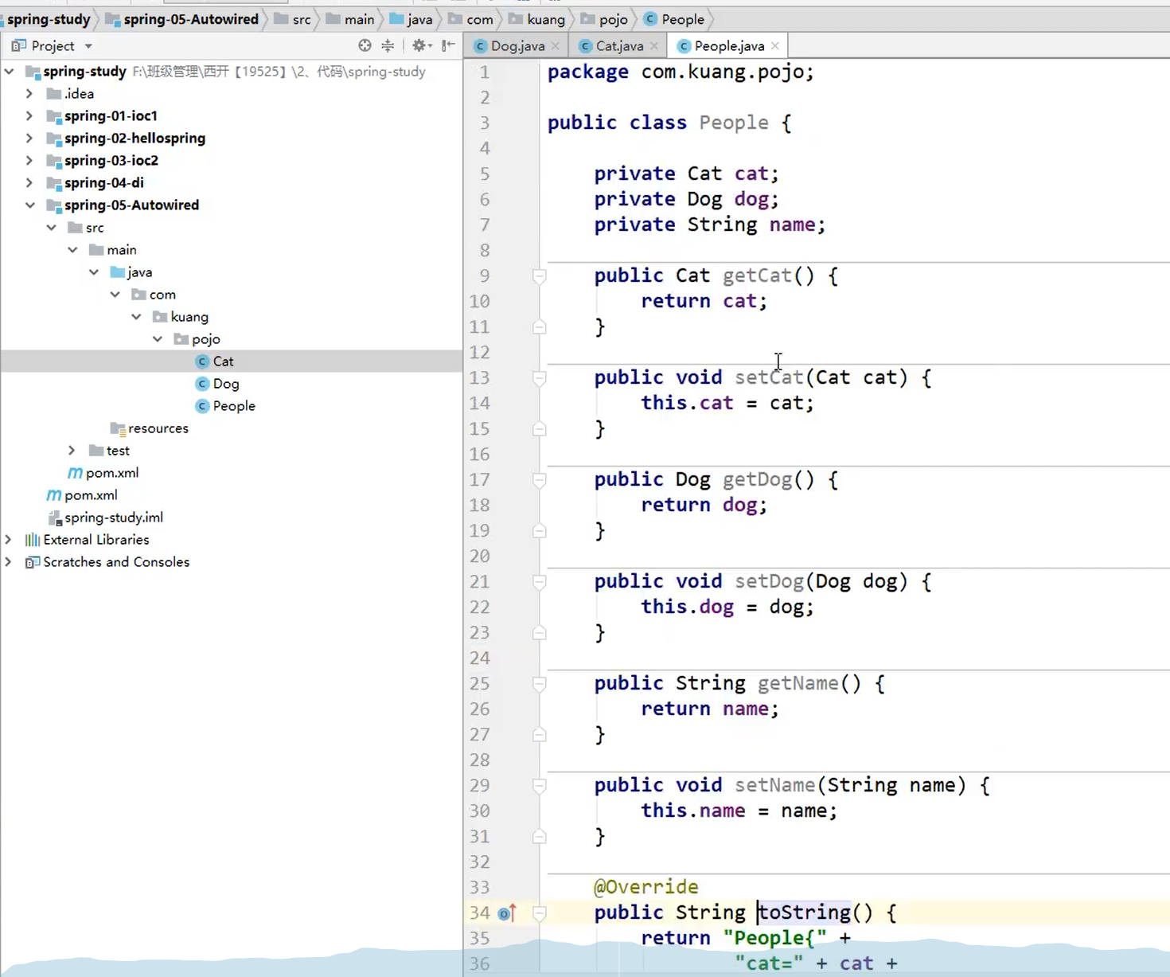The width and height of the screenshot is (1170, 977).
Task: Fold the getName method at line 25
Action: click(539, 684)
